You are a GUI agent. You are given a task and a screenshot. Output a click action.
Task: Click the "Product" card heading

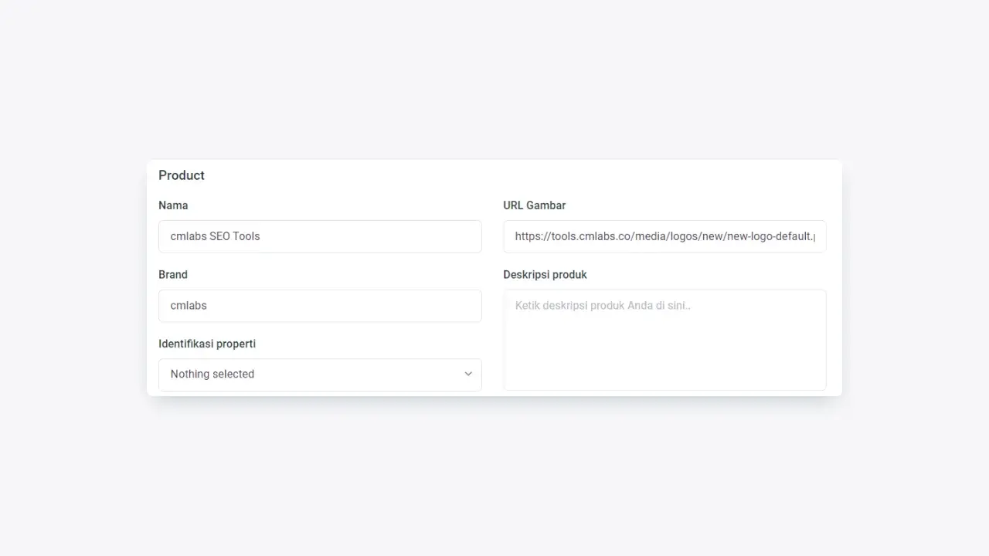click(x=182, y=175)
